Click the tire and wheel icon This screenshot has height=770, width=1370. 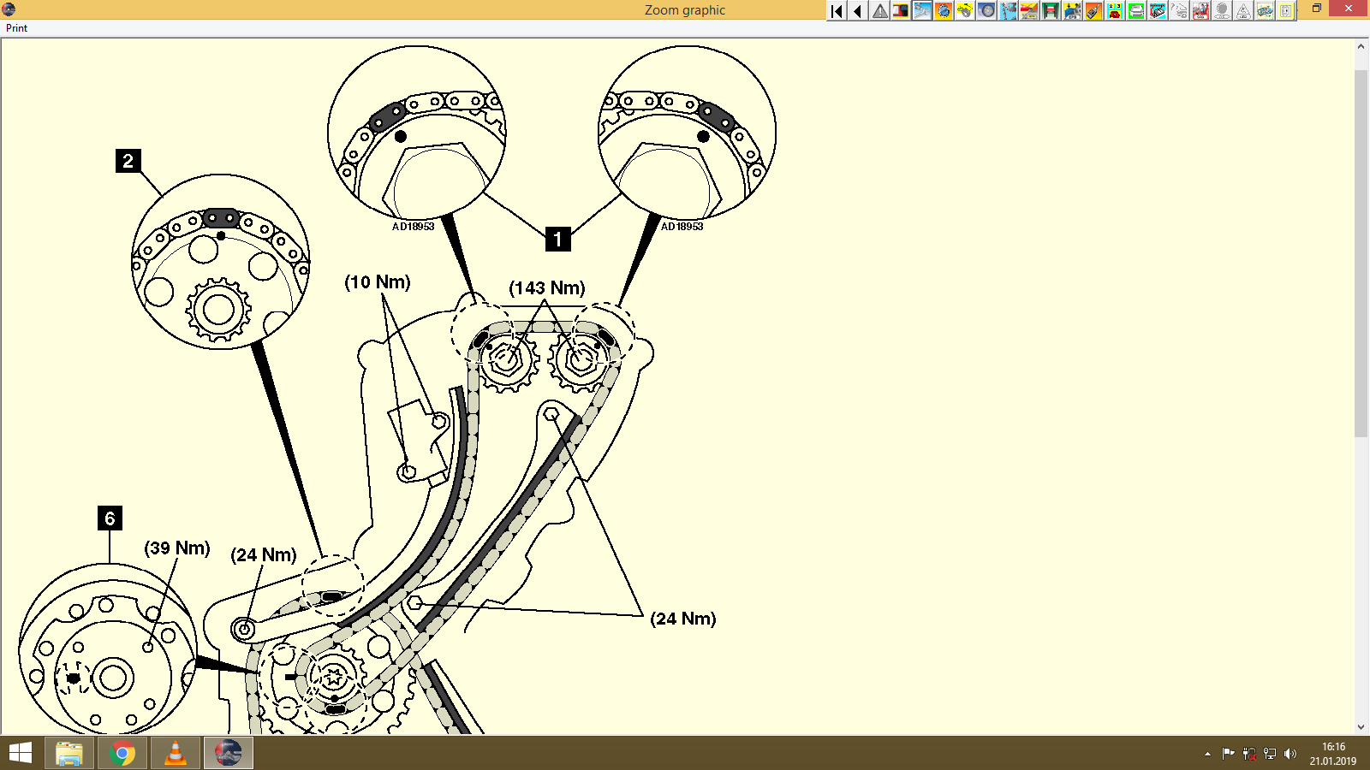[x=986, y=11]
